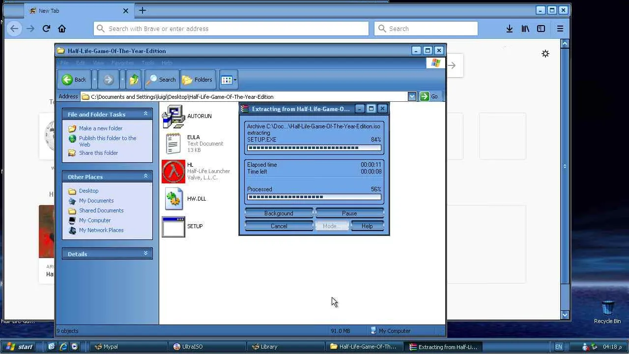Open My Network Places link

pos(101,230)
